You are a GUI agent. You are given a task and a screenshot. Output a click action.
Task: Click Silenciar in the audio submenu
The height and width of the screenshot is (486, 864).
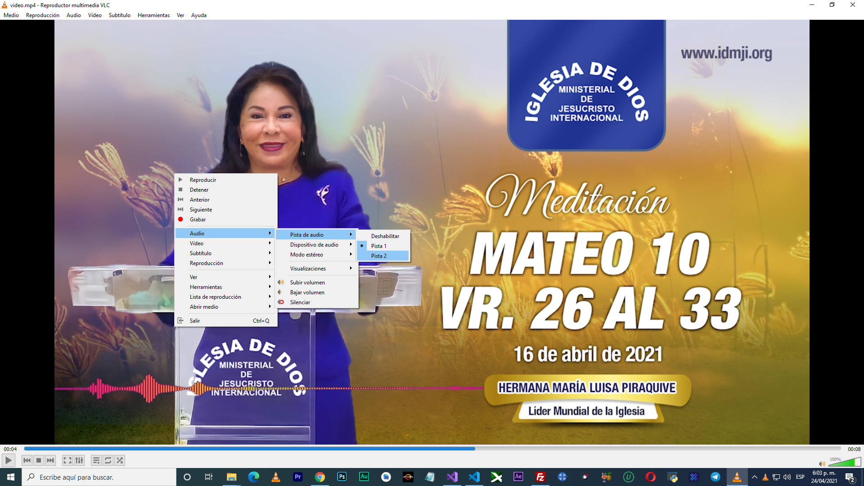300,302
